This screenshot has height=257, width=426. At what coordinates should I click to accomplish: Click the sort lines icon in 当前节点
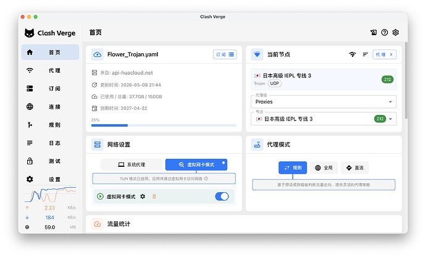(x=365, y=54)
